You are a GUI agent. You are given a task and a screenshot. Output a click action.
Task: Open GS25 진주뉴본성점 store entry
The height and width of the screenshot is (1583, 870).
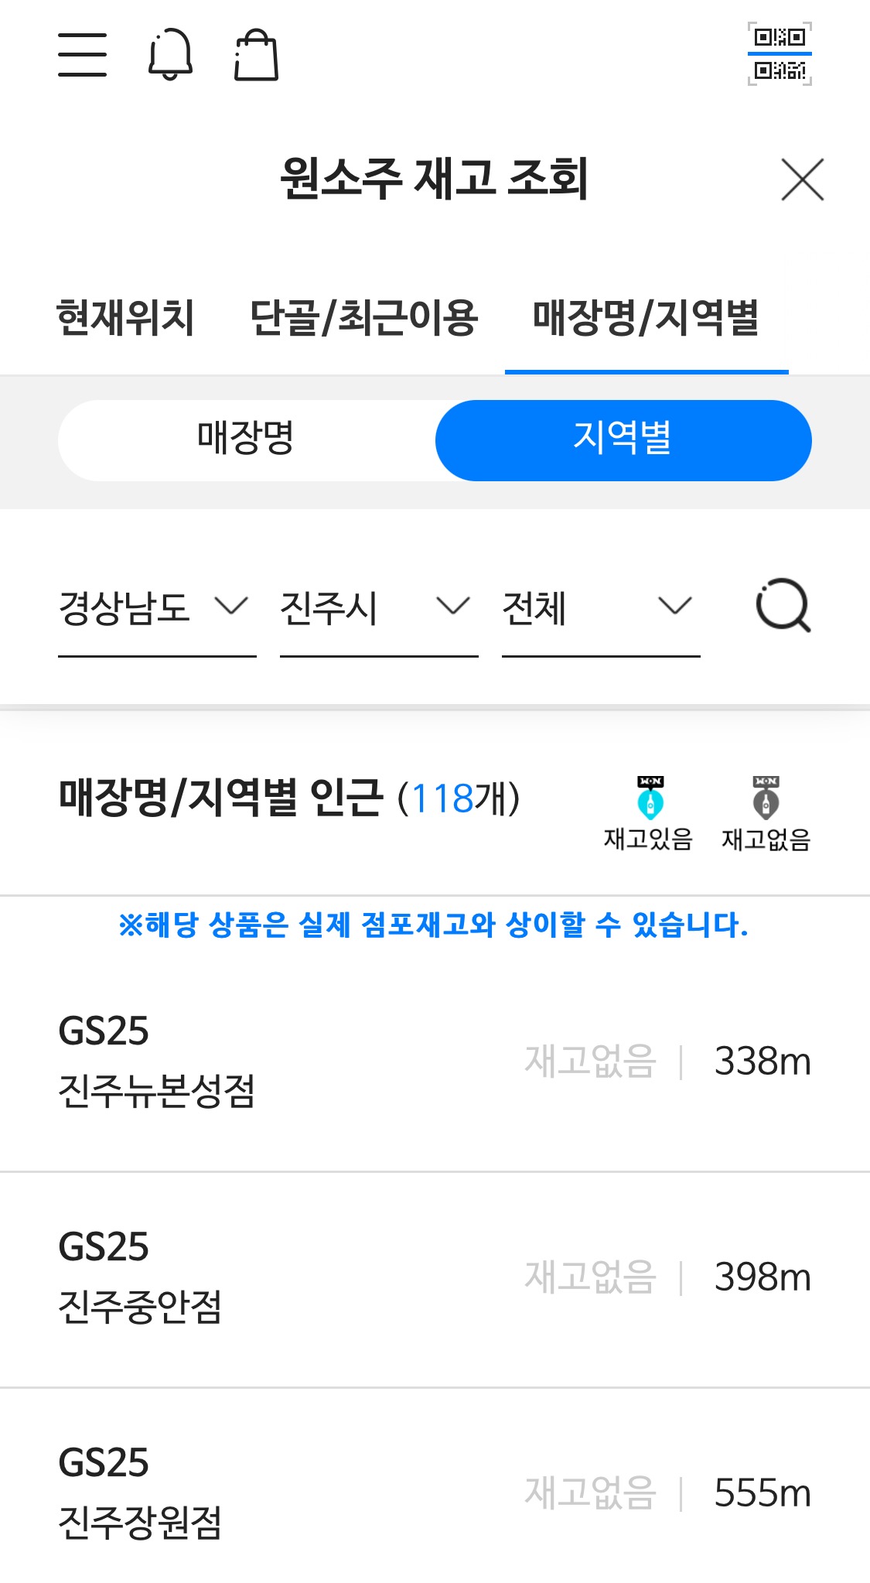(435, 1062)
